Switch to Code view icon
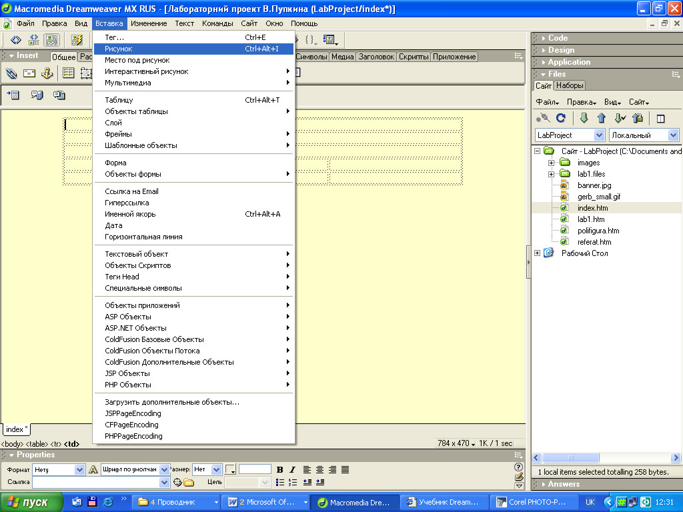 (x=16, y=40)
